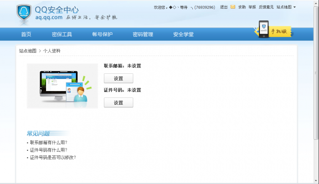Image resolution: width=319 pixels, height=184 pixels.
Task: Expand the 站点地图 dropdown arrow in header
Action: (x=294, y=7)
